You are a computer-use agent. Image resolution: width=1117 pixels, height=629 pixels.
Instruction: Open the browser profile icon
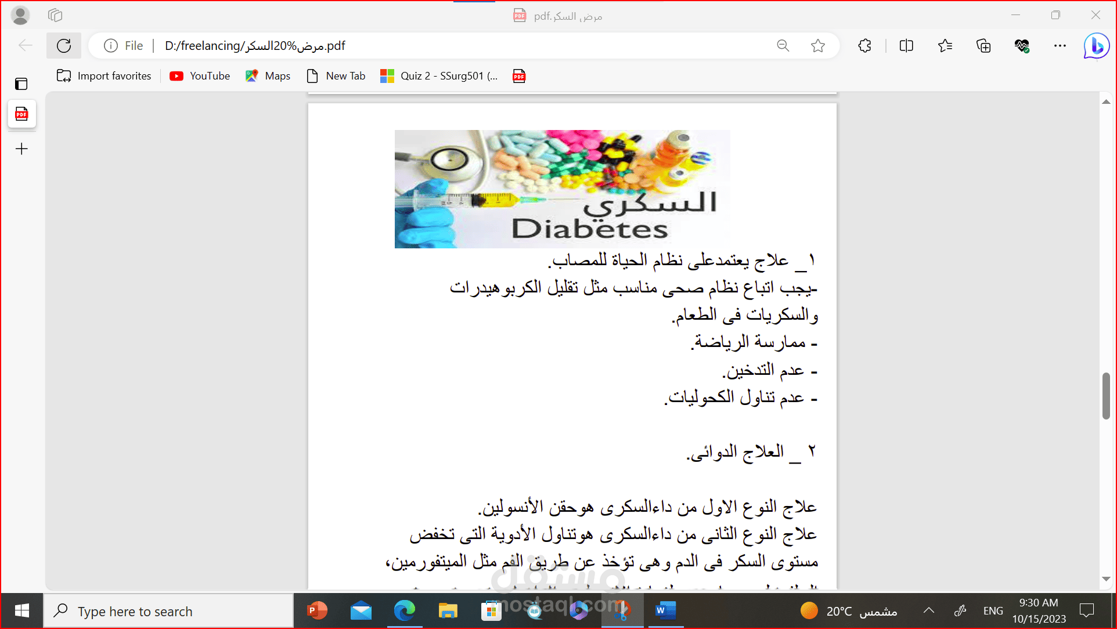(20, 16)
